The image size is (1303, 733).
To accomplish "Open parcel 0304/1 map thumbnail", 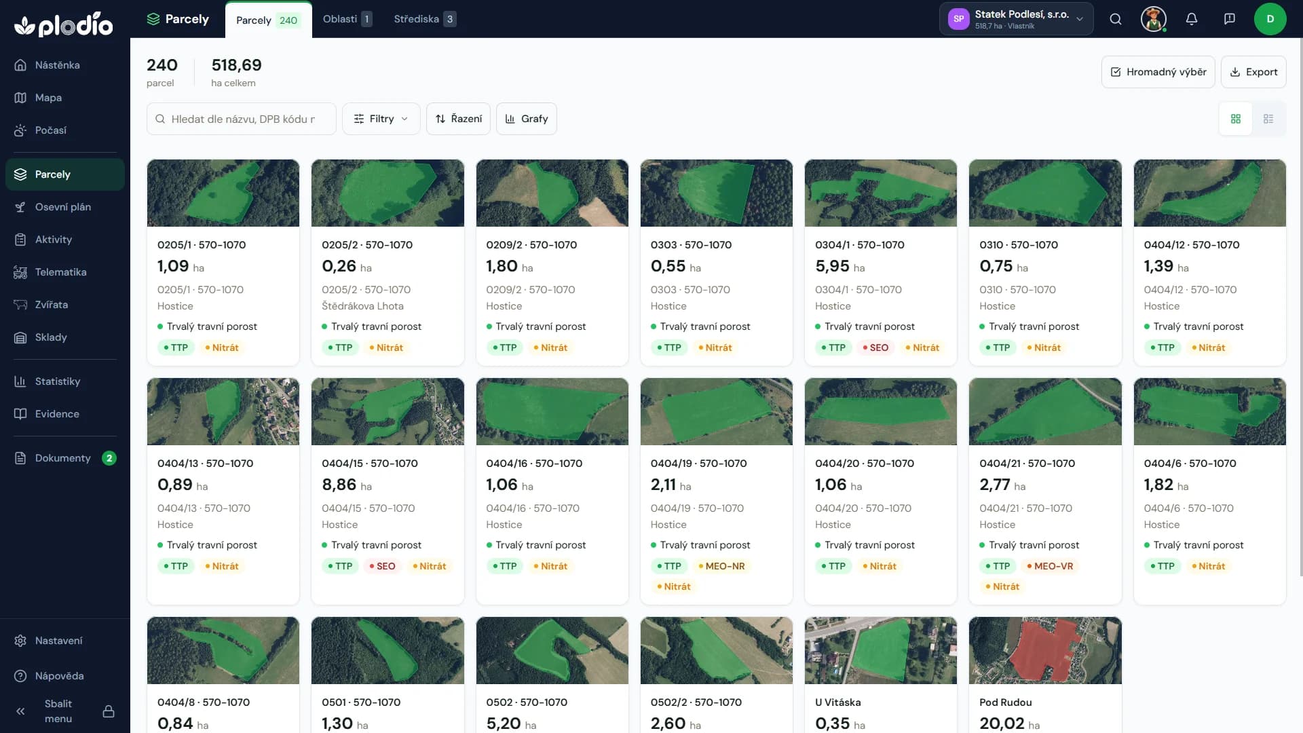I will tap(881, 193).
